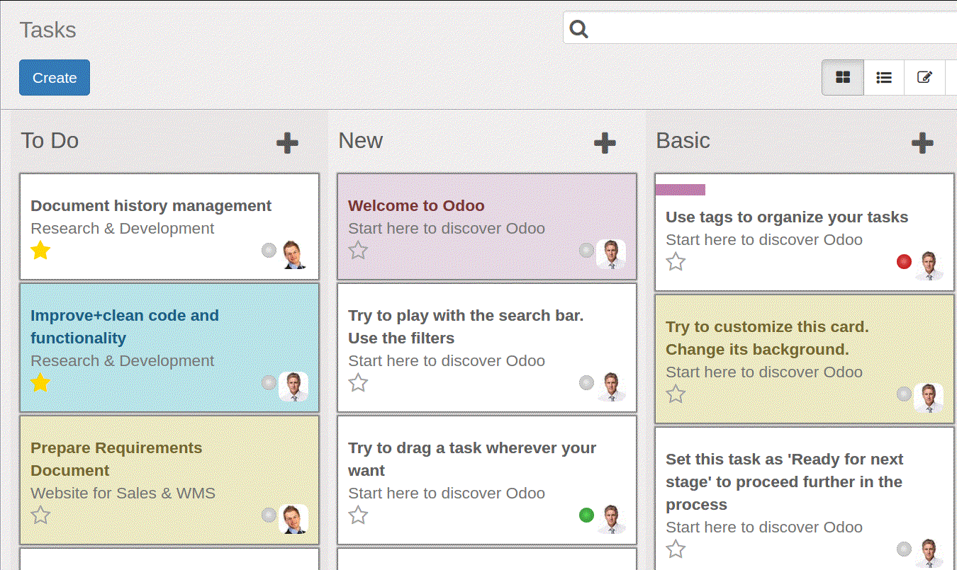Star the Prepare Requirements Document task
Image resolution: width=957 pixels, height=570 pixels.
pos(40,515)
